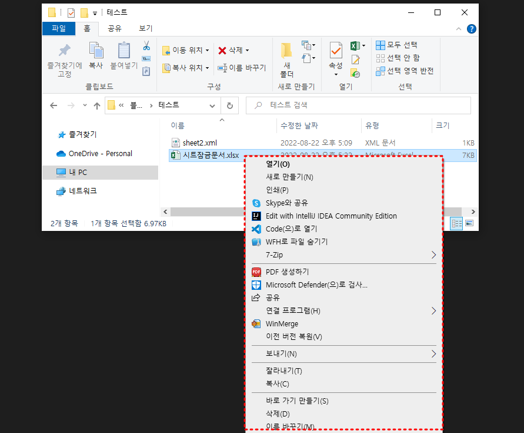Choose Edit with IntelliJ IDEA Community Edition
The height and width of the screenshot is (433, 524).
[344, 216]
